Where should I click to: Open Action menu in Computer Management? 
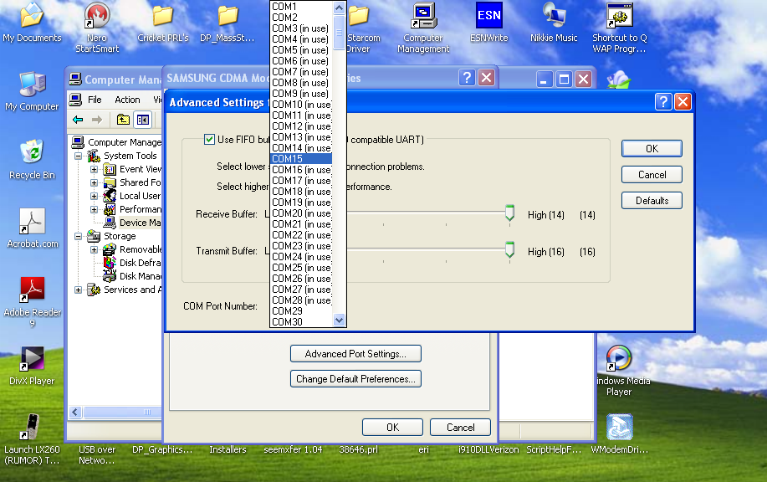coord(127,100)
